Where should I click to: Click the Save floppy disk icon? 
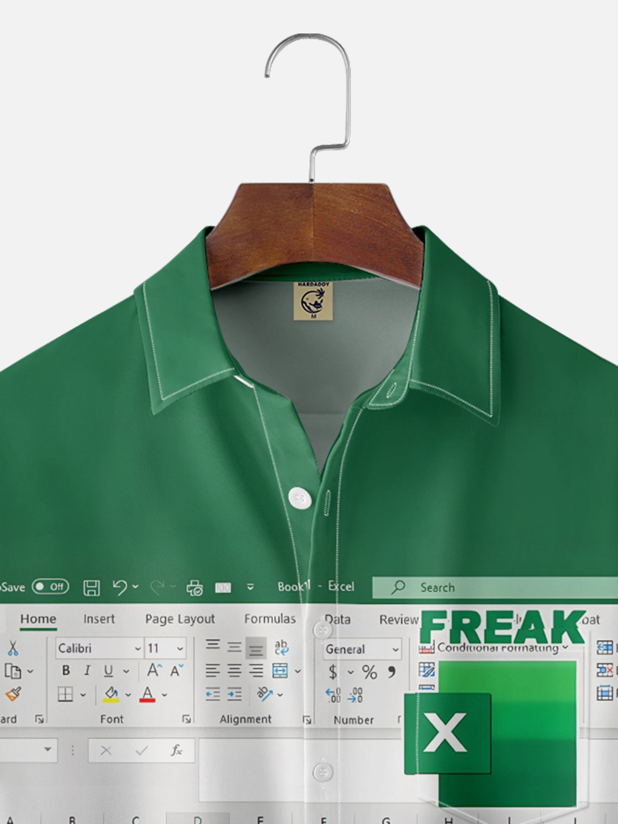92,588
